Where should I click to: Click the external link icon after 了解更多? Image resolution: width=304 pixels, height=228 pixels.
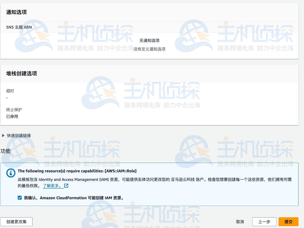click(66, 186)
